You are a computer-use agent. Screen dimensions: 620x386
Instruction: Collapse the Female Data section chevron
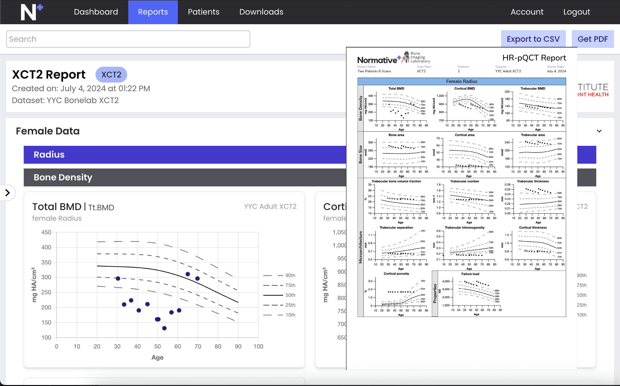click(x=599, y=131)
